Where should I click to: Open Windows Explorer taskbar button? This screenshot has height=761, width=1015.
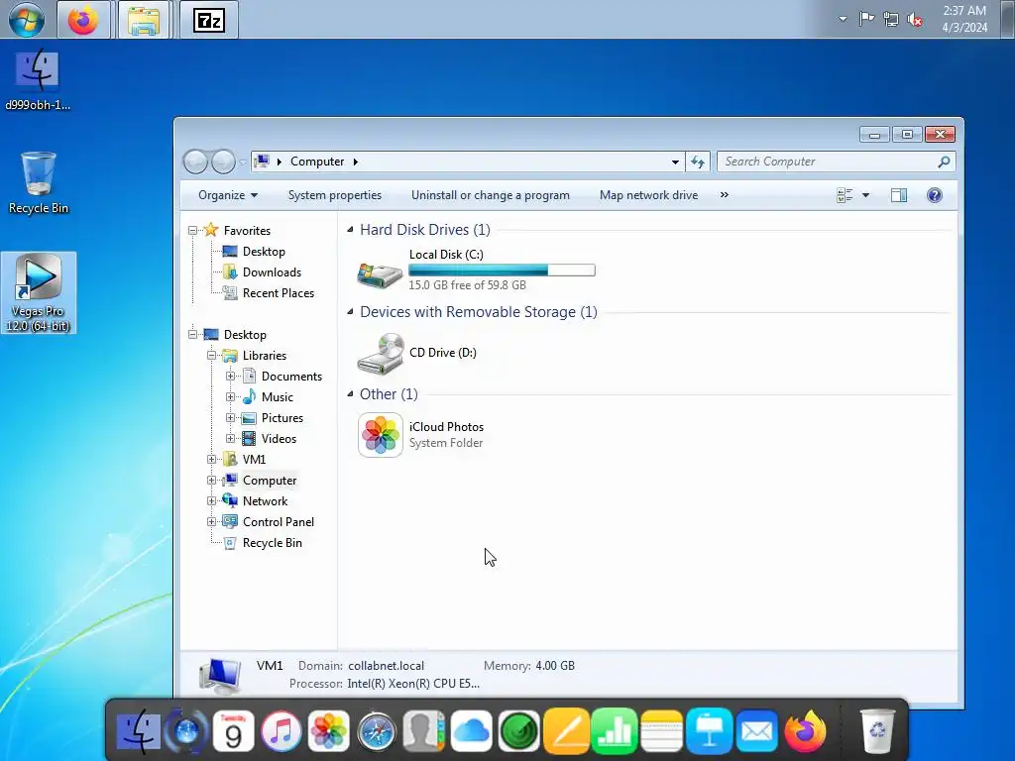[x=143, y=20]
